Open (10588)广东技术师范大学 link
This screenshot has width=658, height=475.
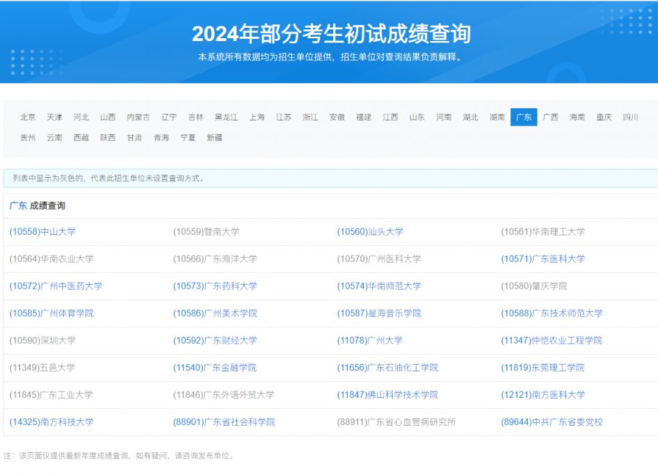point(552,314)
